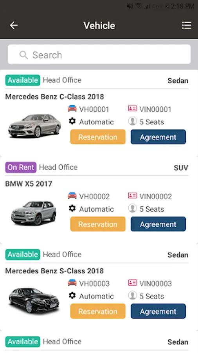
Task: Tap the On Rent status badge
Action: point(21,167)
